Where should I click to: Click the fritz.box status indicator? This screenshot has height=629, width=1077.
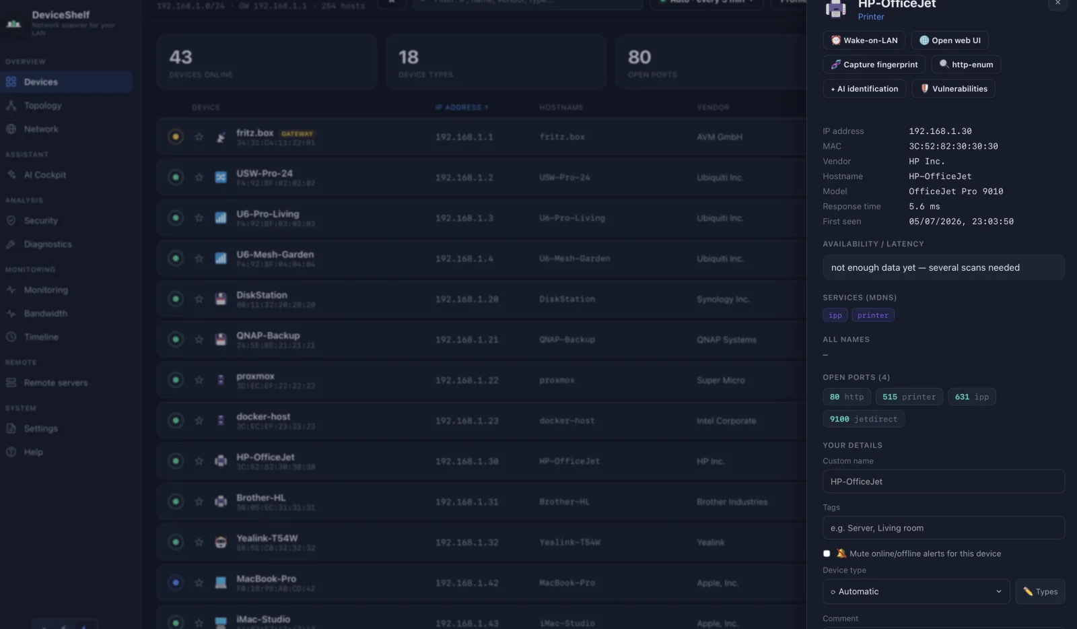point(176,137)
